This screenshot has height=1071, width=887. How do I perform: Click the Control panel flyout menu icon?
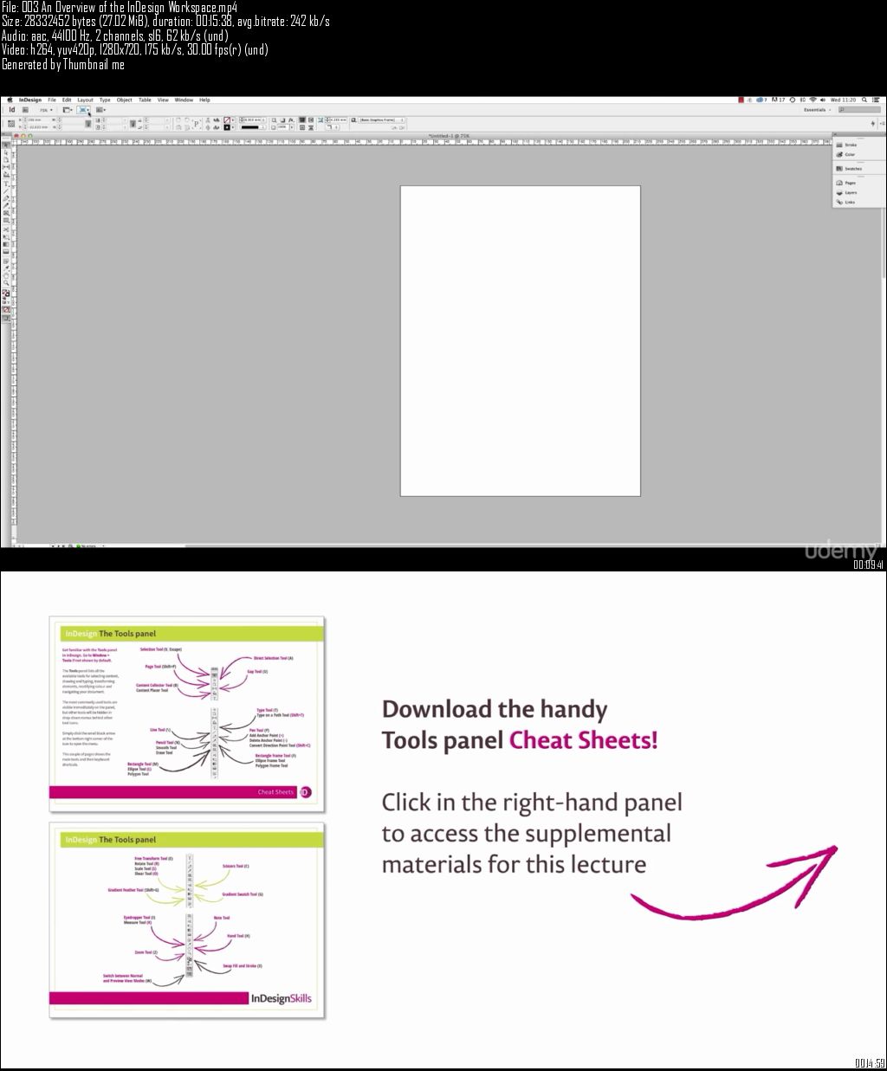[882, 124]
